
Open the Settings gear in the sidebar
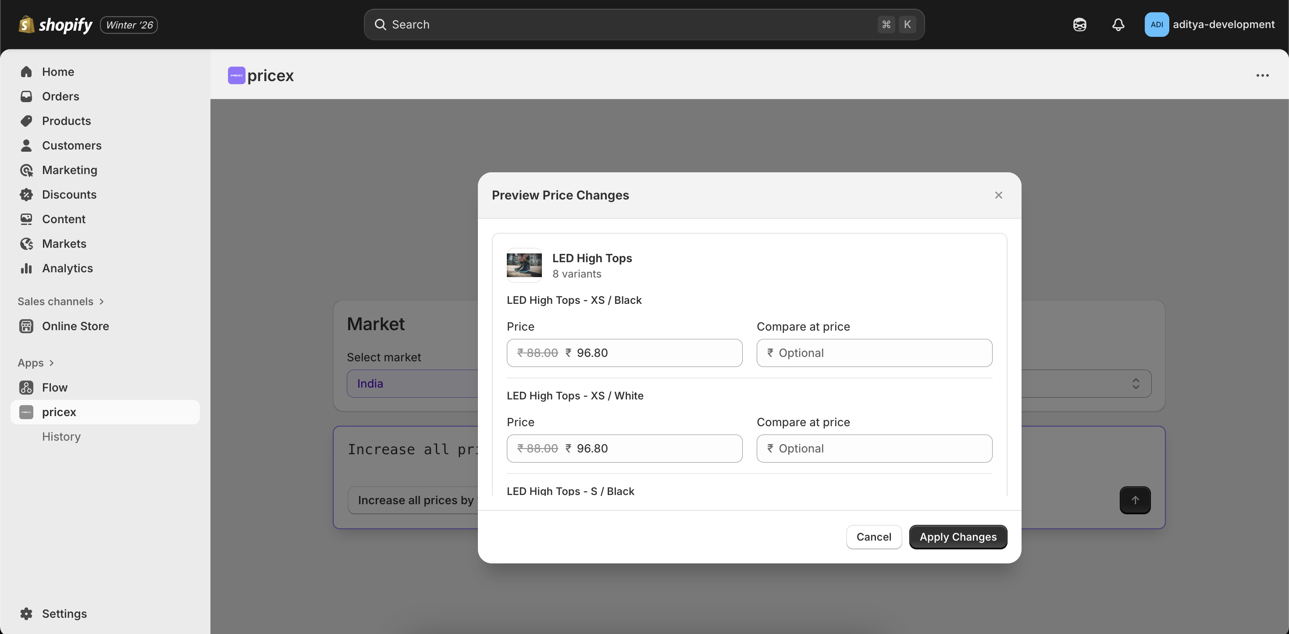tap(26, 613)
